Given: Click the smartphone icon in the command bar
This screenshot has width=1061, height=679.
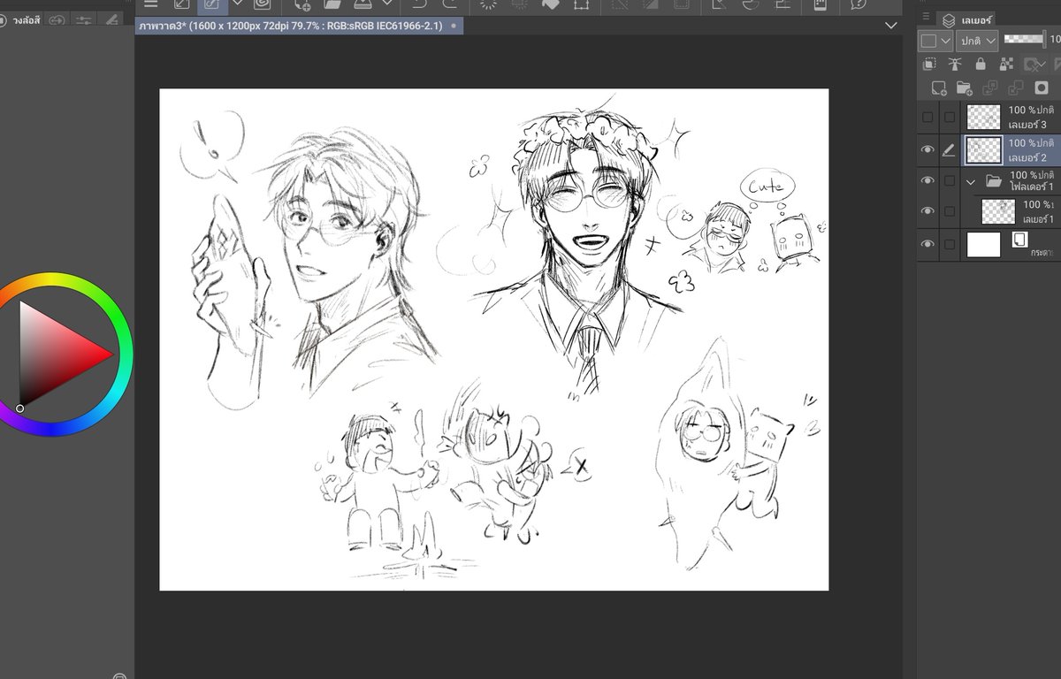Looking at the screenshot, I should (x=820, y=4).
